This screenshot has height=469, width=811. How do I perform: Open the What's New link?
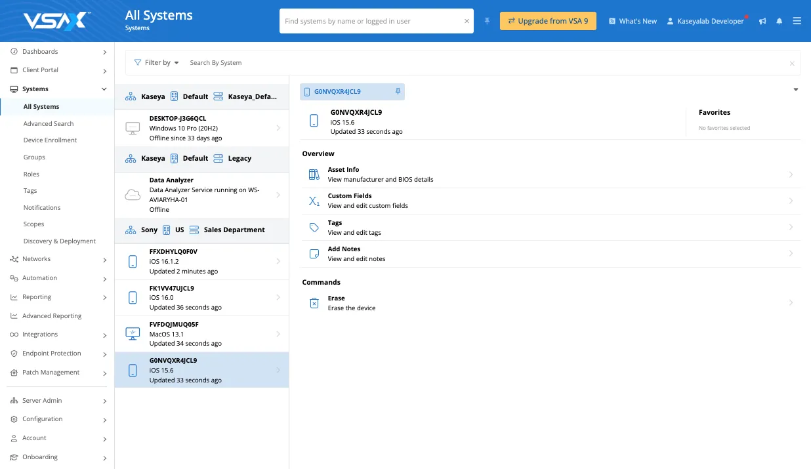coord(633,21)
